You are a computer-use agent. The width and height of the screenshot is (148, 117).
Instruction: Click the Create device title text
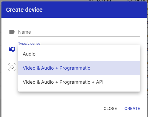24,10
